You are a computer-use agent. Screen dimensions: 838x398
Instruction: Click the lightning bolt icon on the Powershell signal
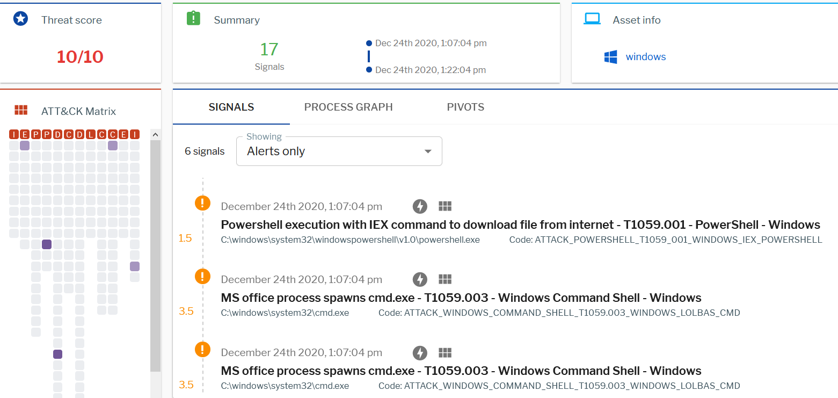420,206
